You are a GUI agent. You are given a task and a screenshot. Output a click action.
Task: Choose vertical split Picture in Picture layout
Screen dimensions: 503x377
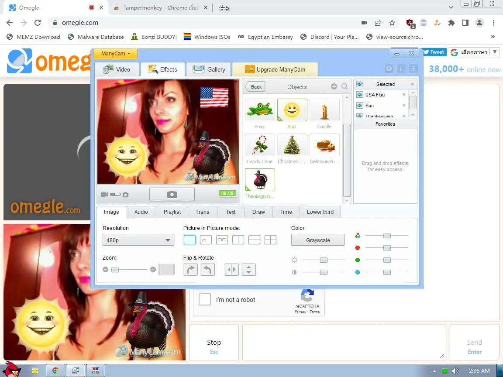tap(238, 240)
